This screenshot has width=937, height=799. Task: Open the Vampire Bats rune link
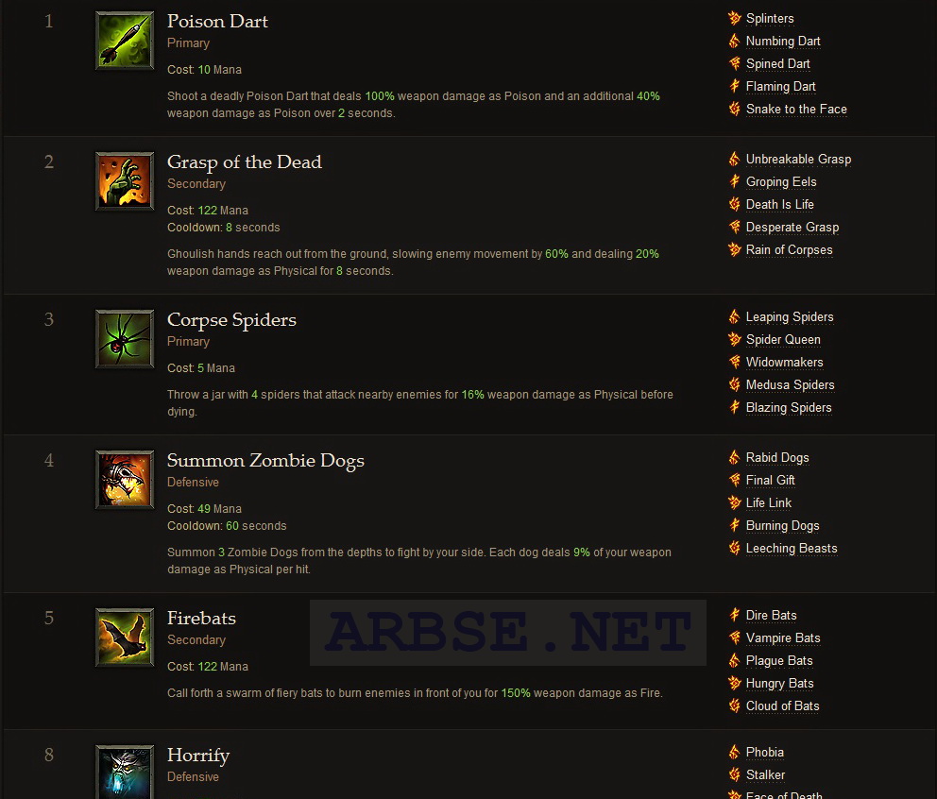783,638
